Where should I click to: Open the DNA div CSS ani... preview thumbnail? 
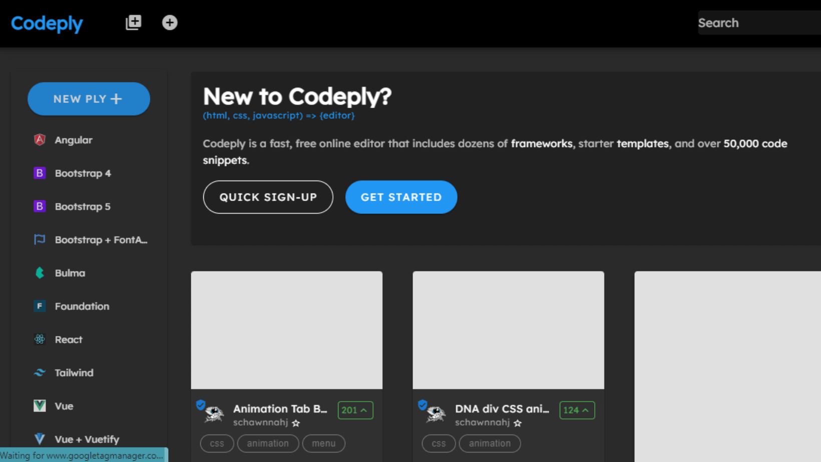click(x=508, y=330)
